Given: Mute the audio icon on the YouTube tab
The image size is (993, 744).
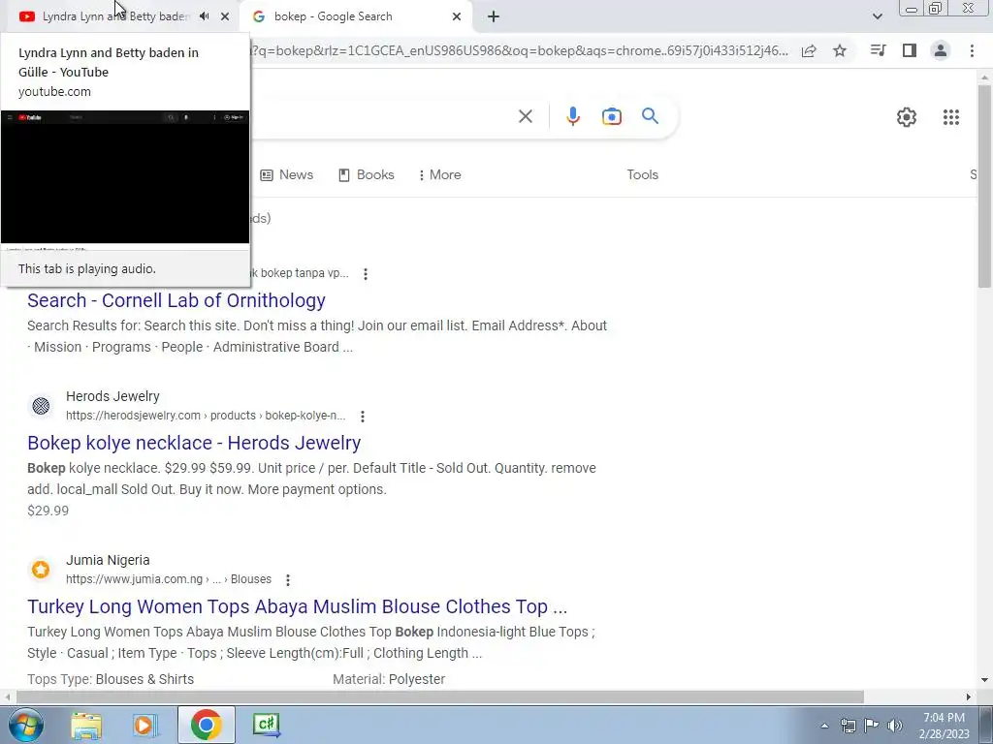Looking at the screenshot, I should 204,16.
